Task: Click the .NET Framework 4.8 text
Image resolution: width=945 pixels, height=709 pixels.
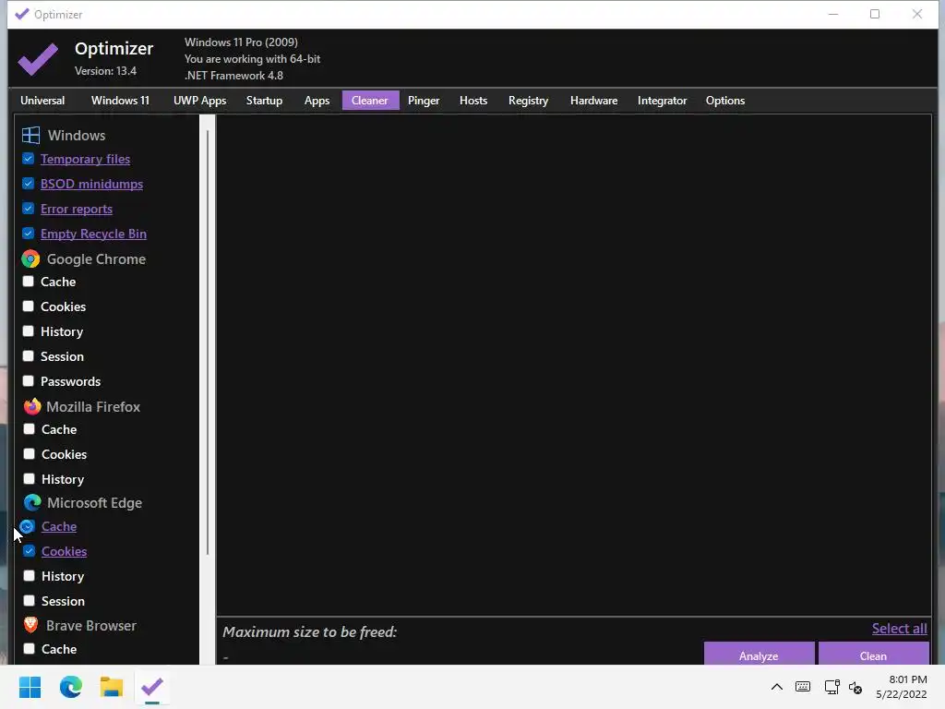Action: click(x=233, y=76)
